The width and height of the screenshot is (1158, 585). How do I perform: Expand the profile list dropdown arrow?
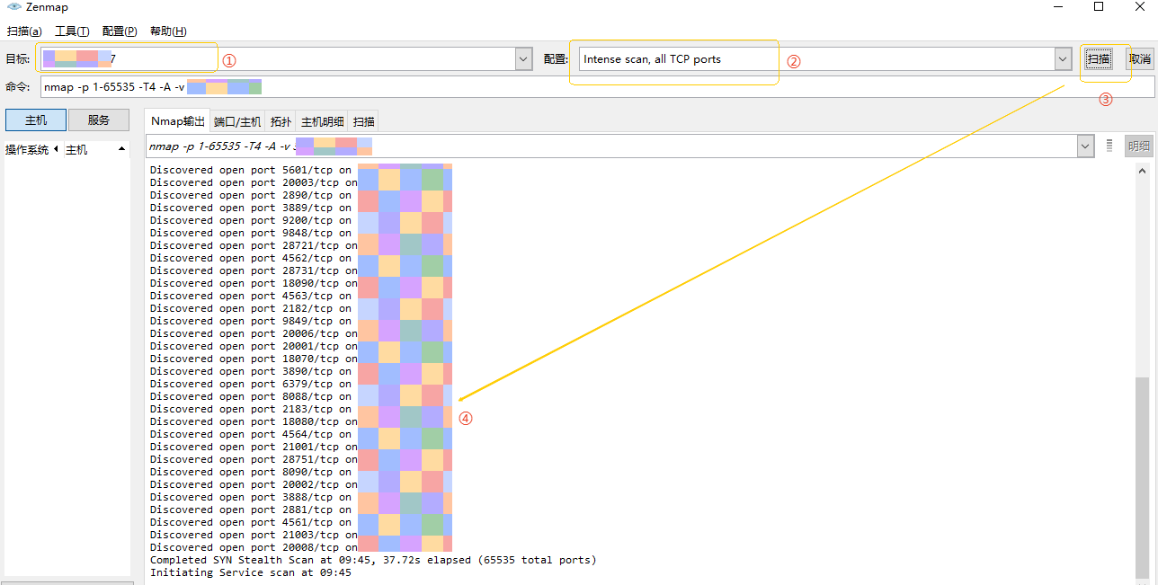point(1062,59)
